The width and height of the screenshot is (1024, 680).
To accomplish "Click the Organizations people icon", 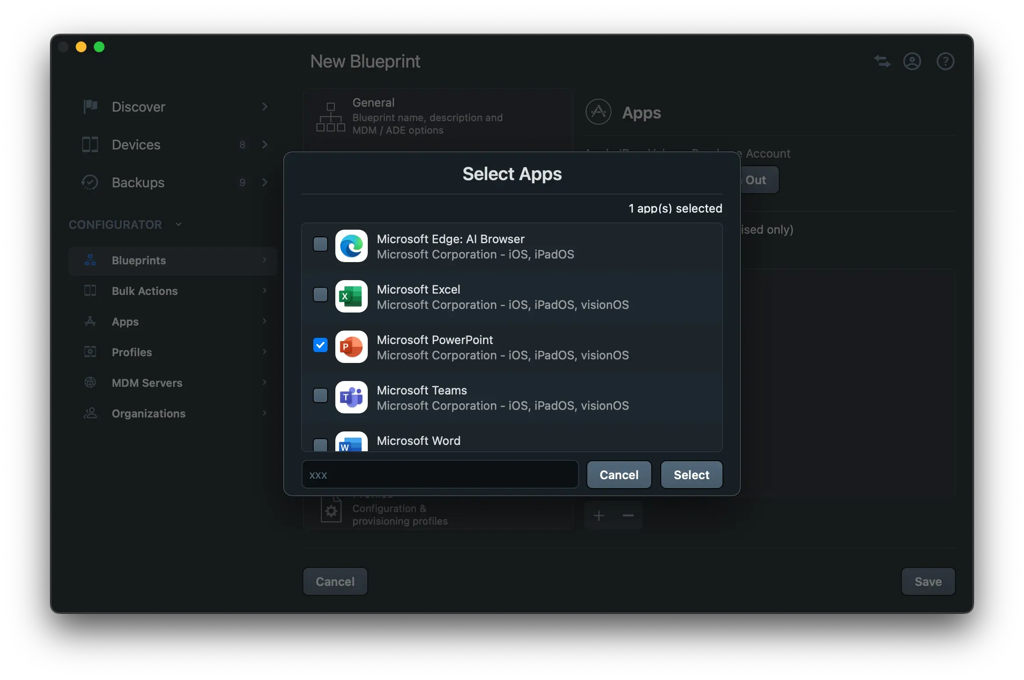I will click(x=90, y=413).
